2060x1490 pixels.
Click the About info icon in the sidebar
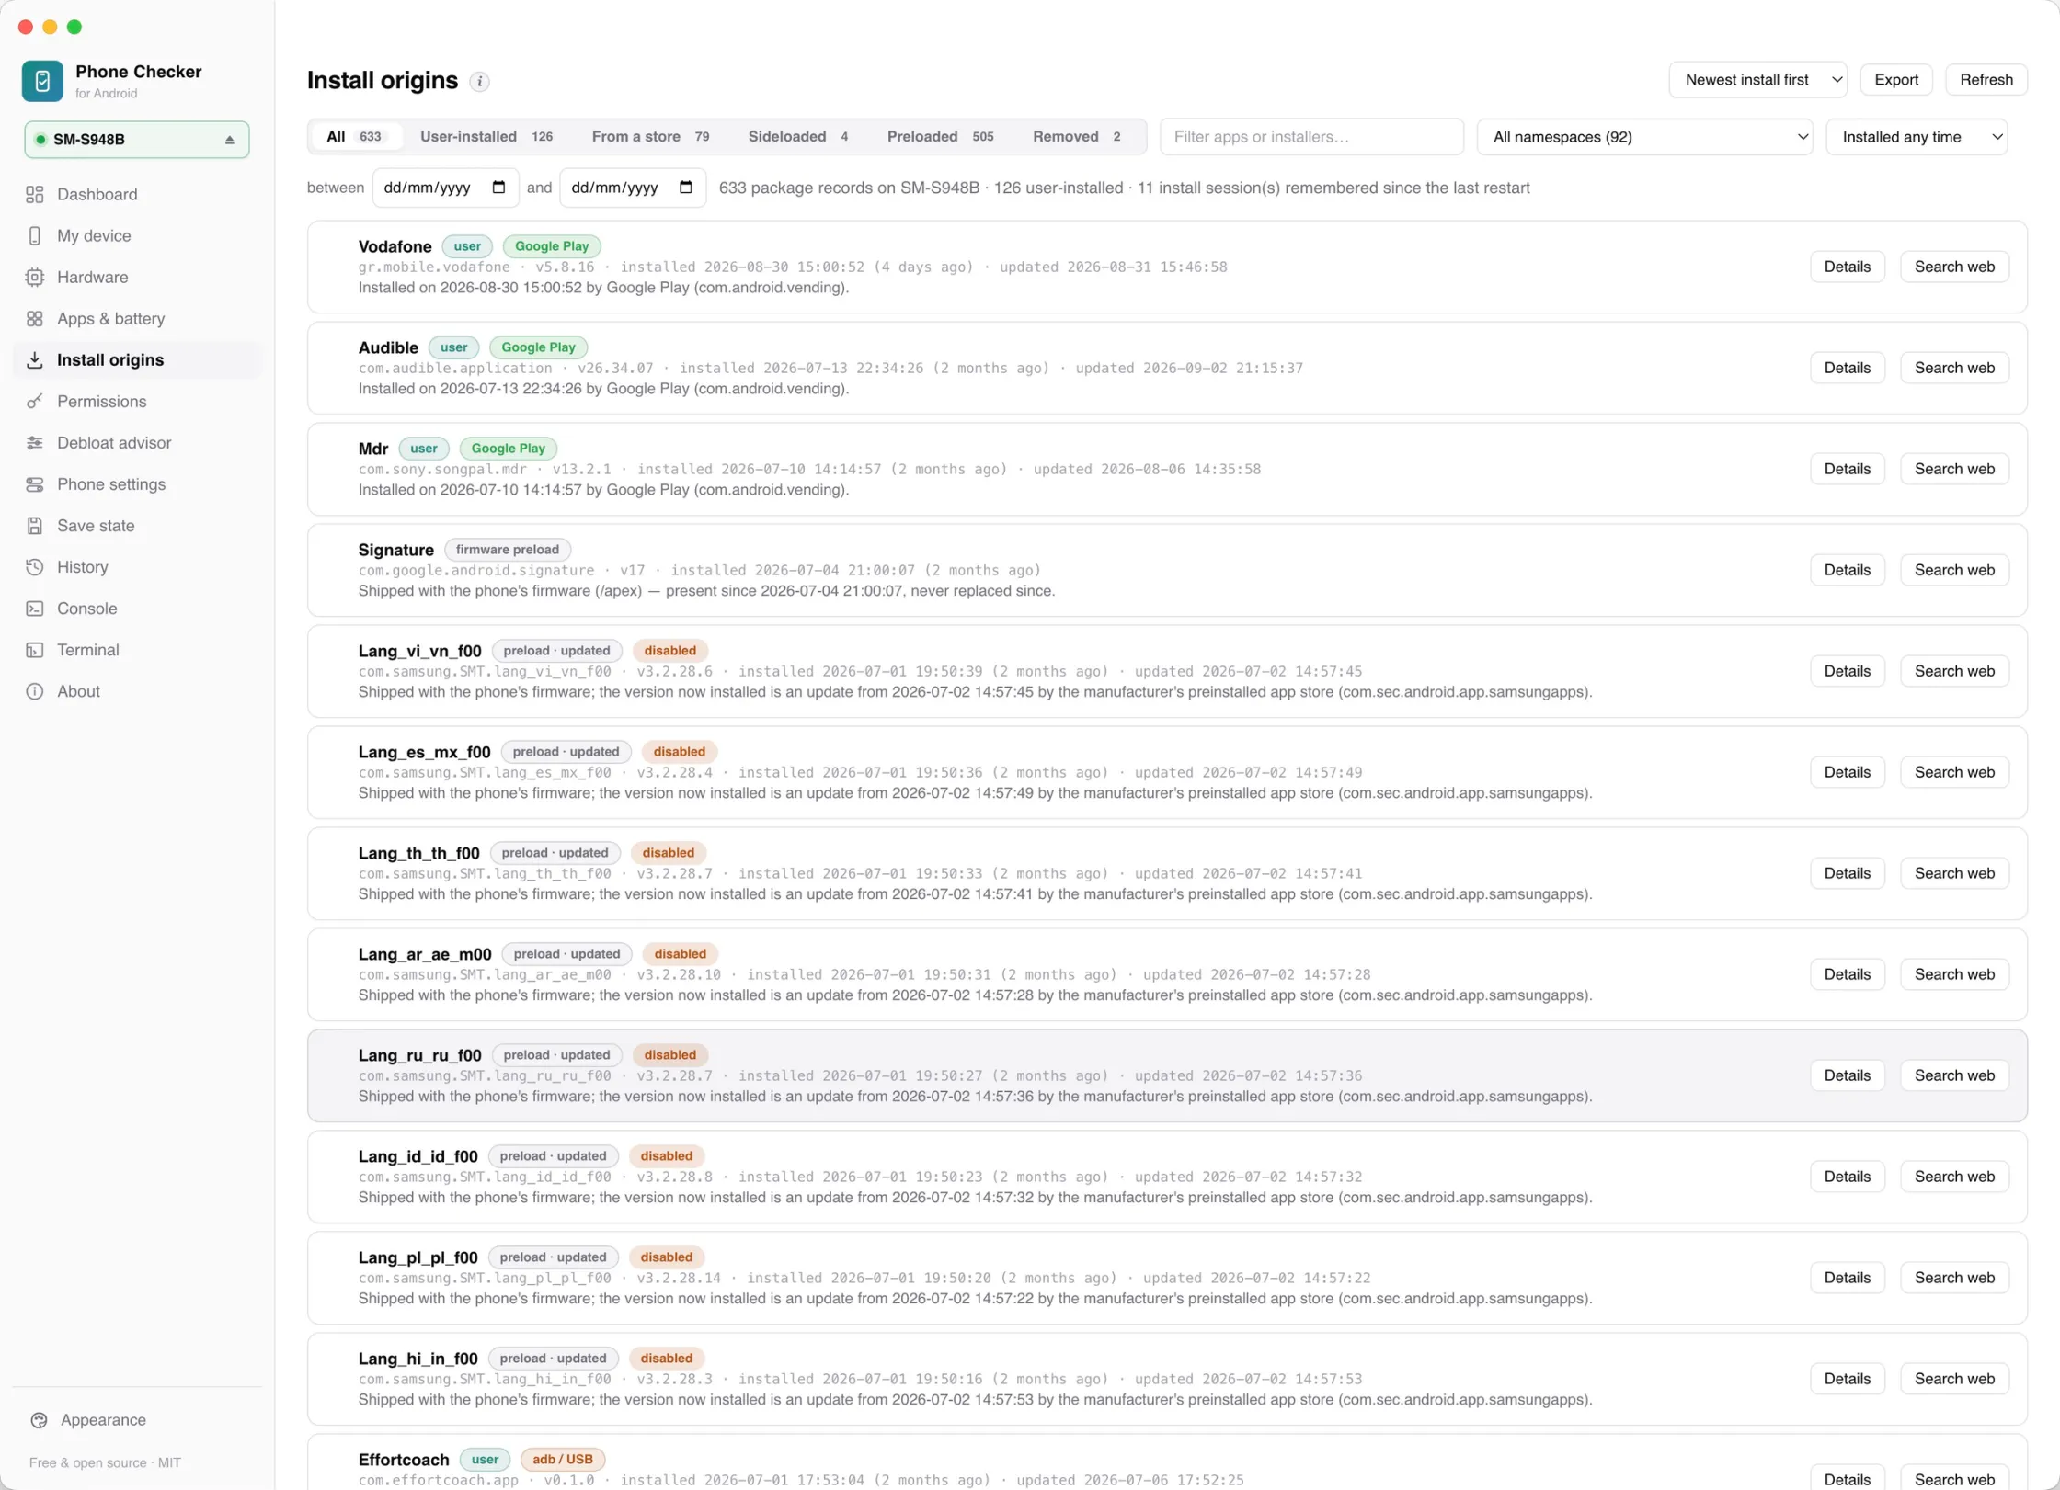point(35,690)
